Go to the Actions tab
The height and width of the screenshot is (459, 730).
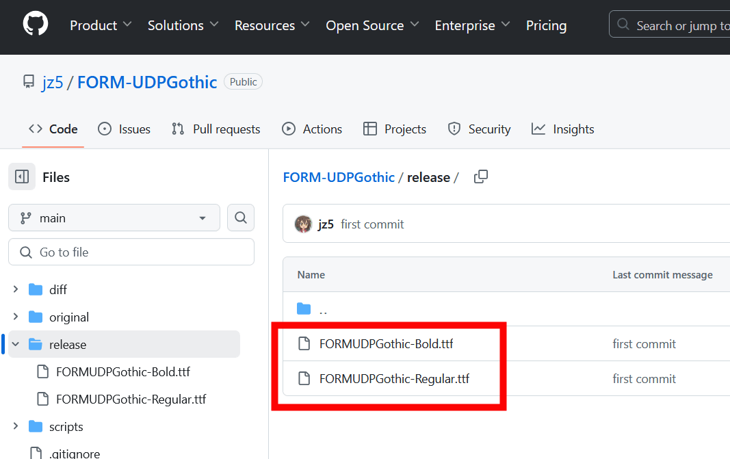point(312,129)
